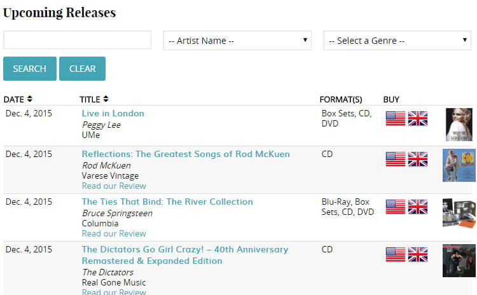Viewport: 477px width, 295px height.
Task: Open Read our Review for Rod McKuen
Action: 114,186
